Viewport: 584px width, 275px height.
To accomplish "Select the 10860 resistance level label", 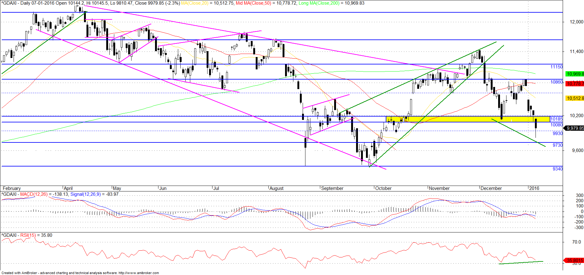I will pyautogui.click(x=557, y=82).
